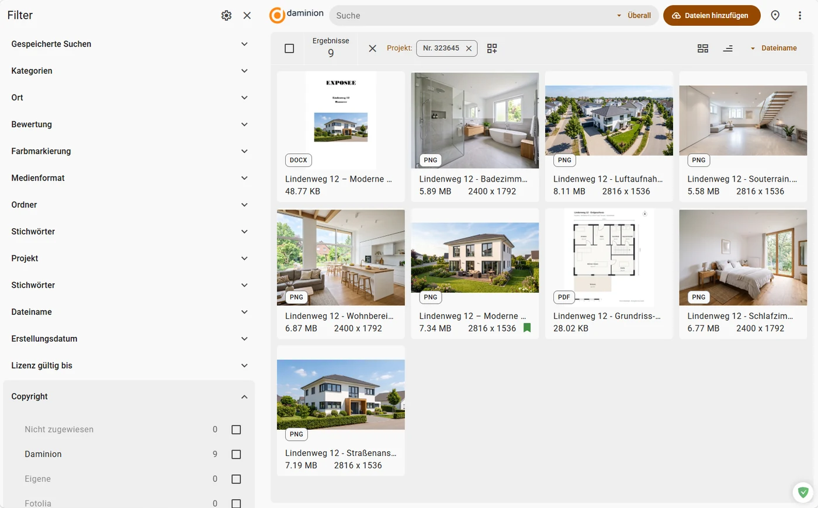Check the Fotolia copyright checkbox
Image resolution: width=818 pixels, height=508 pixels.
[236, 503]
